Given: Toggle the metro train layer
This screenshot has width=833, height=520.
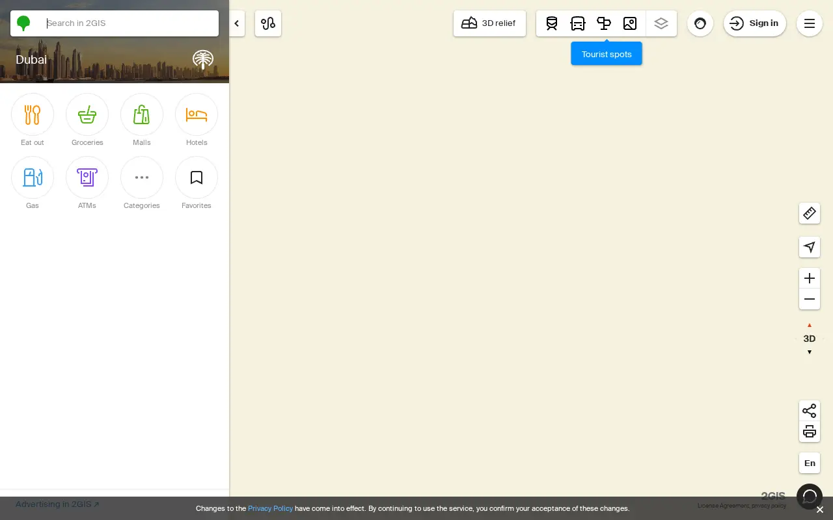Looking at the screenshot, I should click(552, 23).
